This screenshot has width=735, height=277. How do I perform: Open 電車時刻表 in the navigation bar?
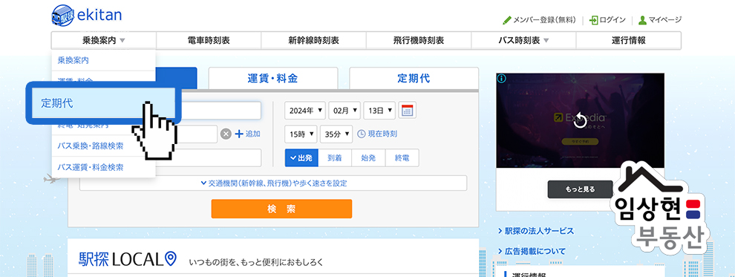click(x=209, y=40)
